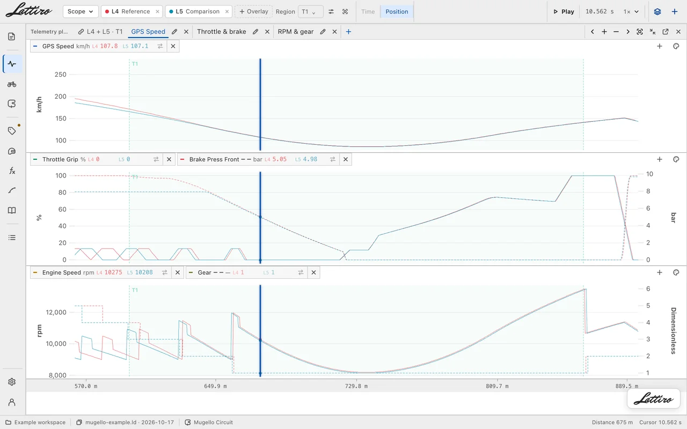Viewport: 687px width, 429px height.
Task: Open the Scope dropdown
Action: 81,11
